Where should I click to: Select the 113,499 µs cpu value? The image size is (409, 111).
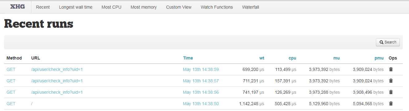(x=285, y=69)
